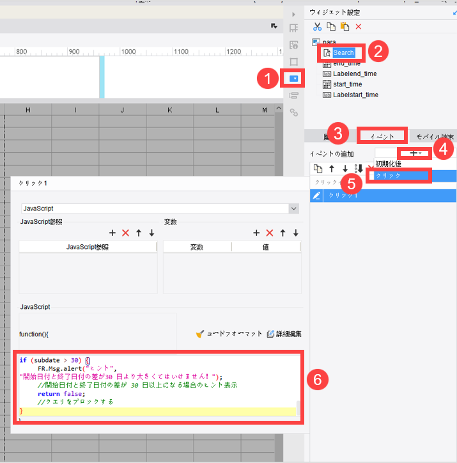457x463 pixels.
Task: Switch to the モバイル端末 tab
Action: 435,137
